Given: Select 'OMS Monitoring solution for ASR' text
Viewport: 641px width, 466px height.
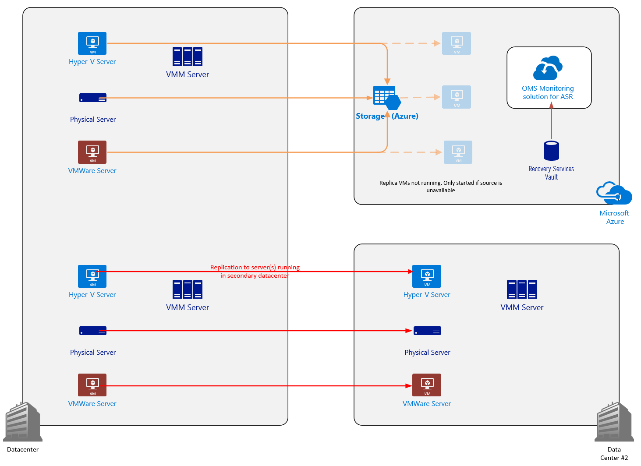Looking at the screenshot, I should click(548, 92).
